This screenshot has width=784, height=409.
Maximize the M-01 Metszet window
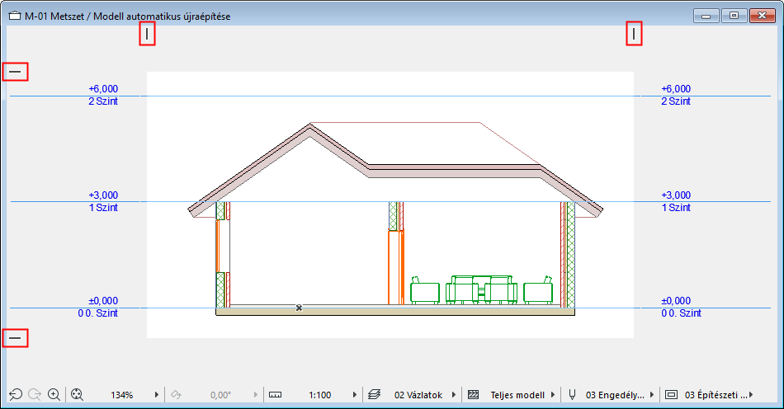(734, 16)
